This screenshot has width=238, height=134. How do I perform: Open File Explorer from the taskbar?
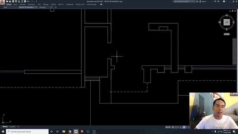click(64, 131)
